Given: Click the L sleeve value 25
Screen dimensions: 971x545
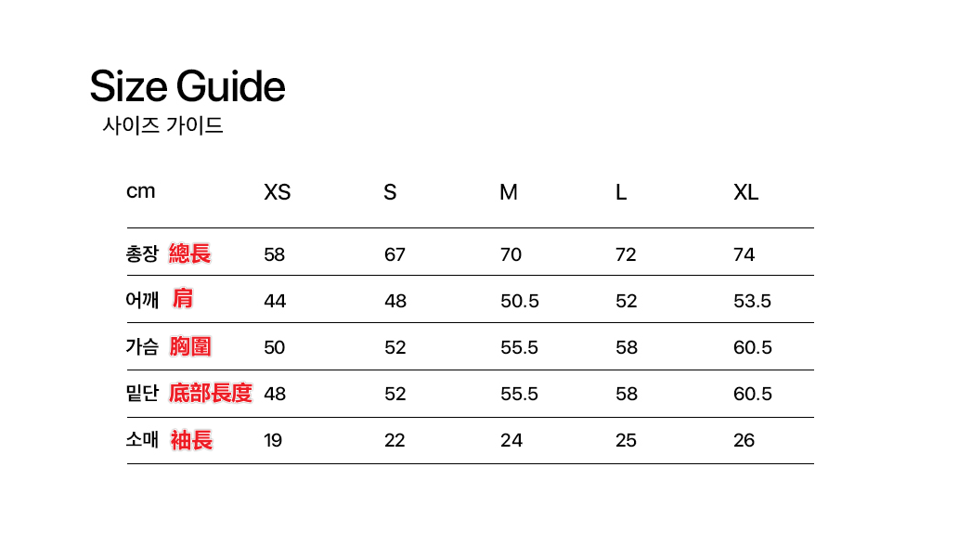Looking at the screenshot, I should 626,440.
